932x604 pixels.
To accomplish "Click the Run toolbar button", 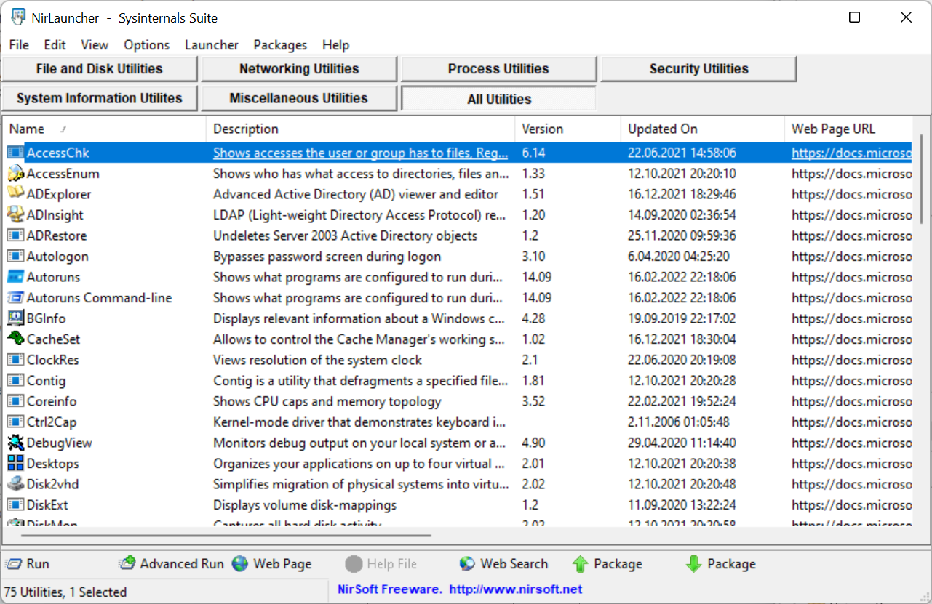I will (28, 564).
